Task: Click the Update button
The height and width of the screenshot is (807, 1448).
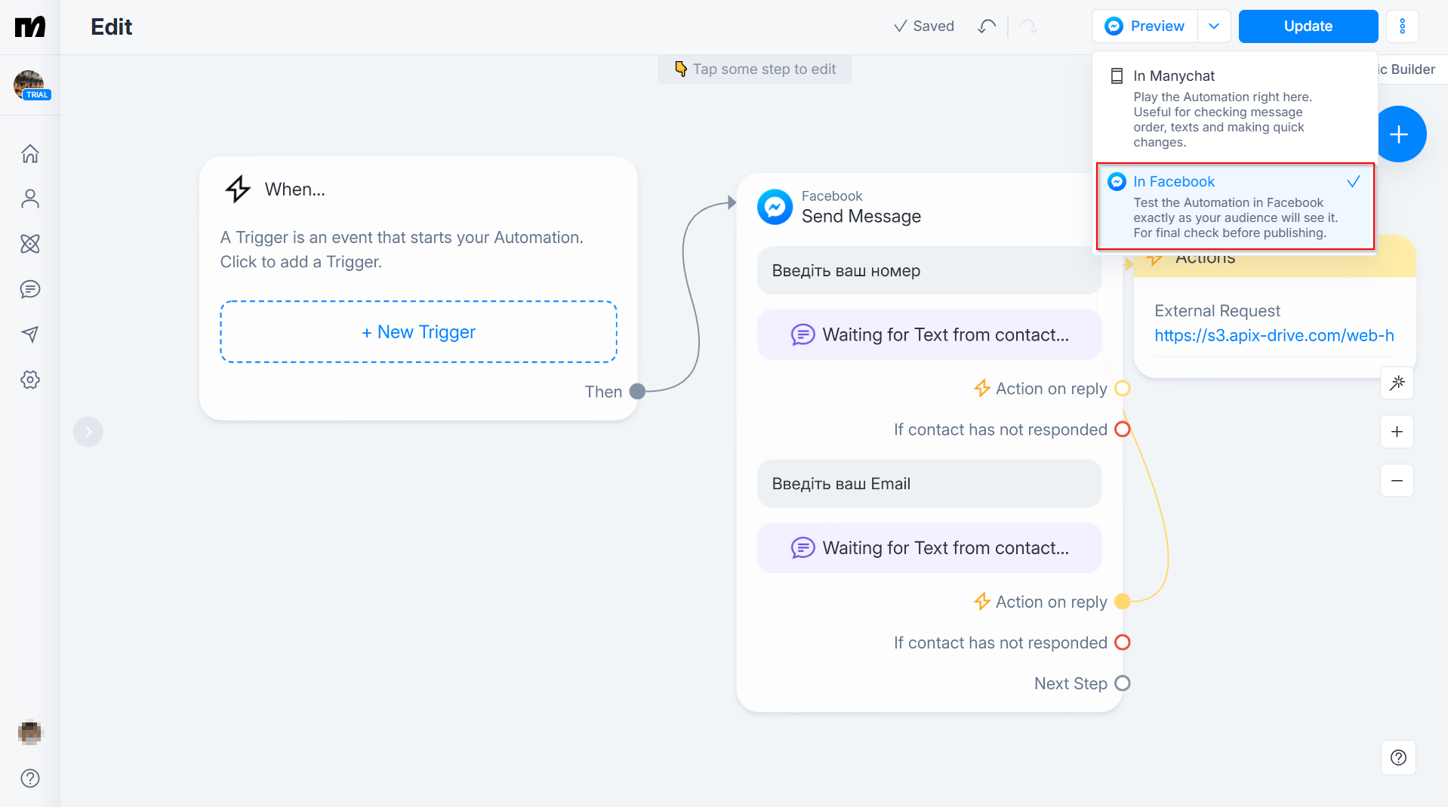Action: [x=1308, y=26]
